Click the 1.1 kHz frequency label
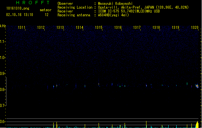Image resolution: width=202 pixels, height=128 pixels. (3, 42)
